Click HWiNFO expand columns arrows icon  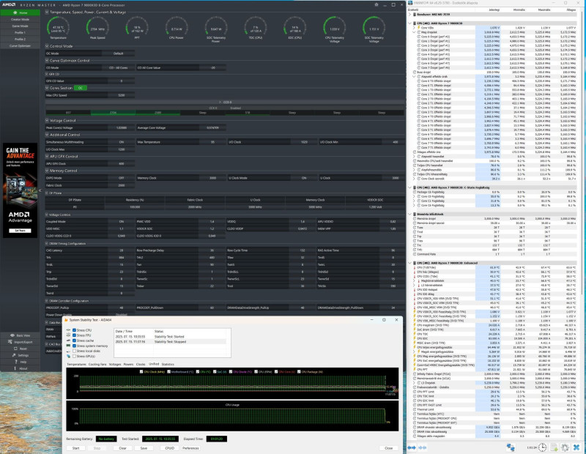(x=412, y=447)
